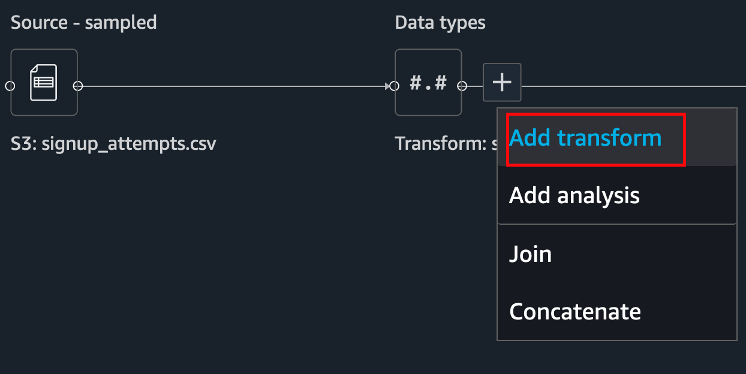746x374 pixels.
Task: Click Source node's right output connector circle
Action: pos(78,86)
